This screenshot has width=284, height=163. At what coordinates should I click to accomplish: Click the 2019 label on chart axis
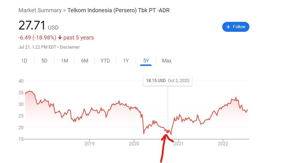point(90,144)
